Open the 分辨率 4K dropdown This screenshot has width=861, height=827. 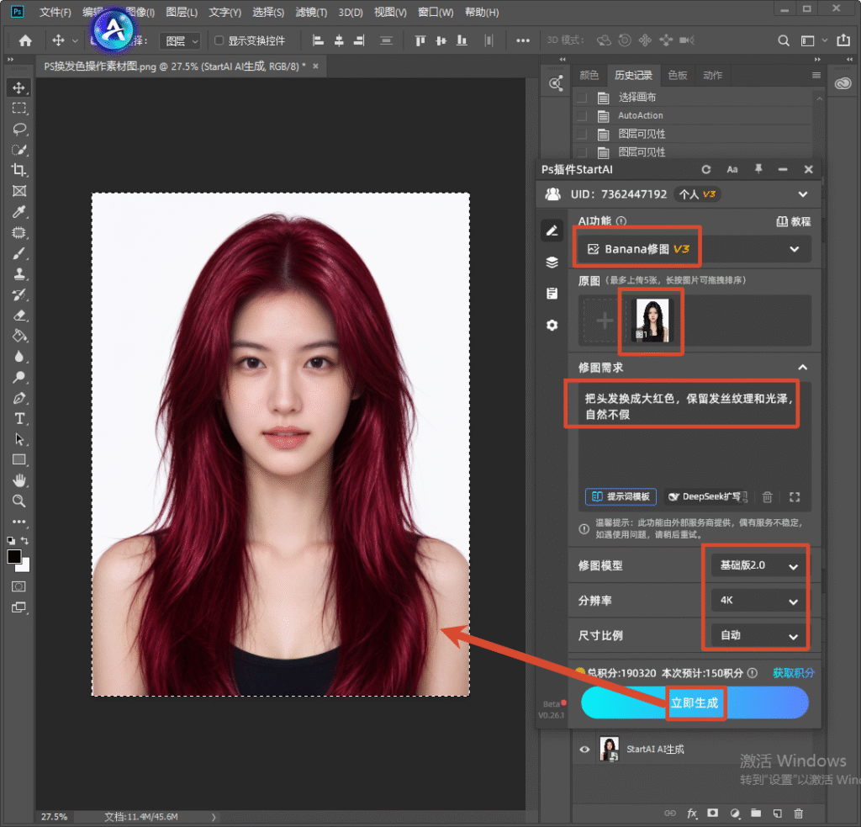tap(758, 601)
